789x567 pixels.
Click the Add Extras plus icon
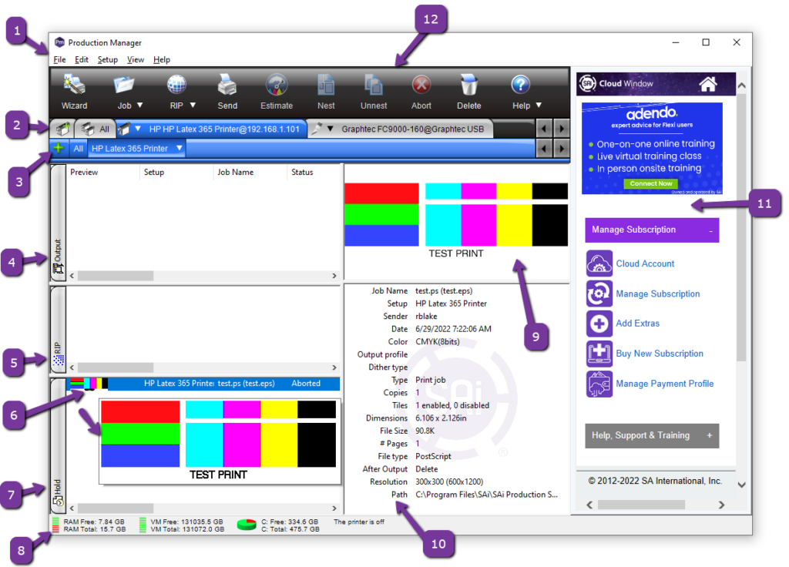[x=599, y=323]
